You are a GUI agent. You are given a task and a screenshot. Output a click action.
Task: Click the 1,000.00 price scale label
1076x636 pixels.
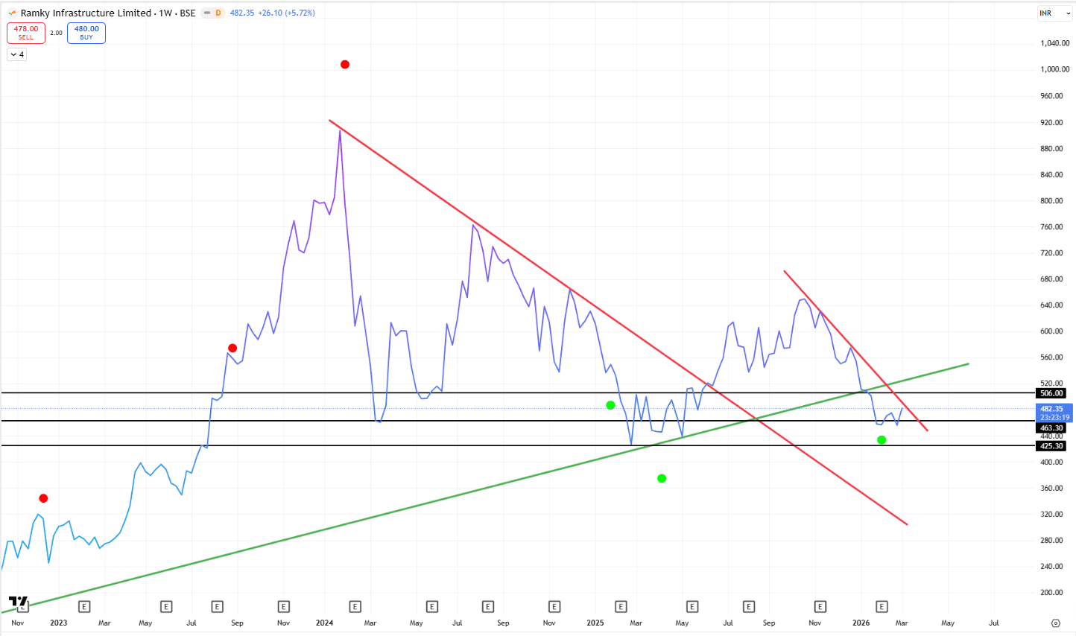coord(1055,69)
